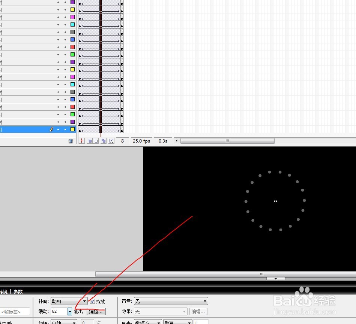Click the selected layer's yellow outline swatch
This screenshot has height=324, width=356.
[x=73, y=129]
